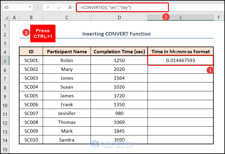Select the cell with value 980
225x154 pixels.
tap(119, 113)
